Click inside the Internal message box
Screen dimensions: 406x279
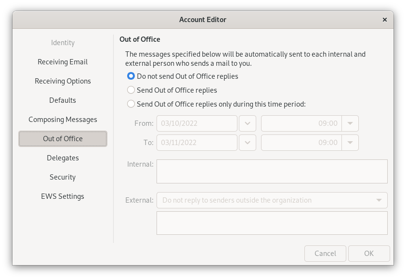pyautogui.click(x=272, y=171)
